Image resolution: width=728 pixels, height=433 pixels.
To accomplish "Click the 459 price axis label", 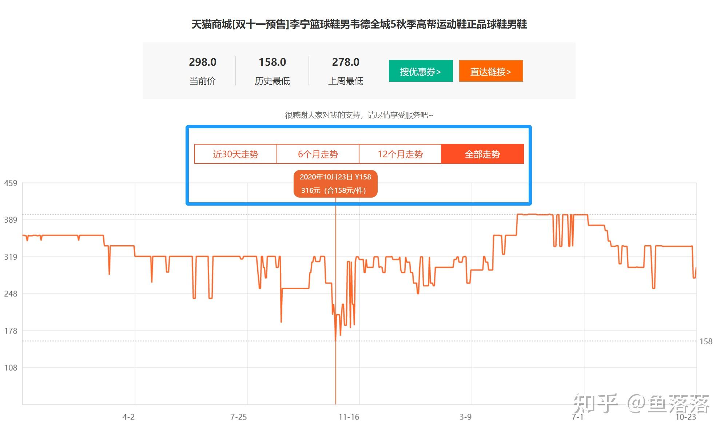I will (11, 183).
